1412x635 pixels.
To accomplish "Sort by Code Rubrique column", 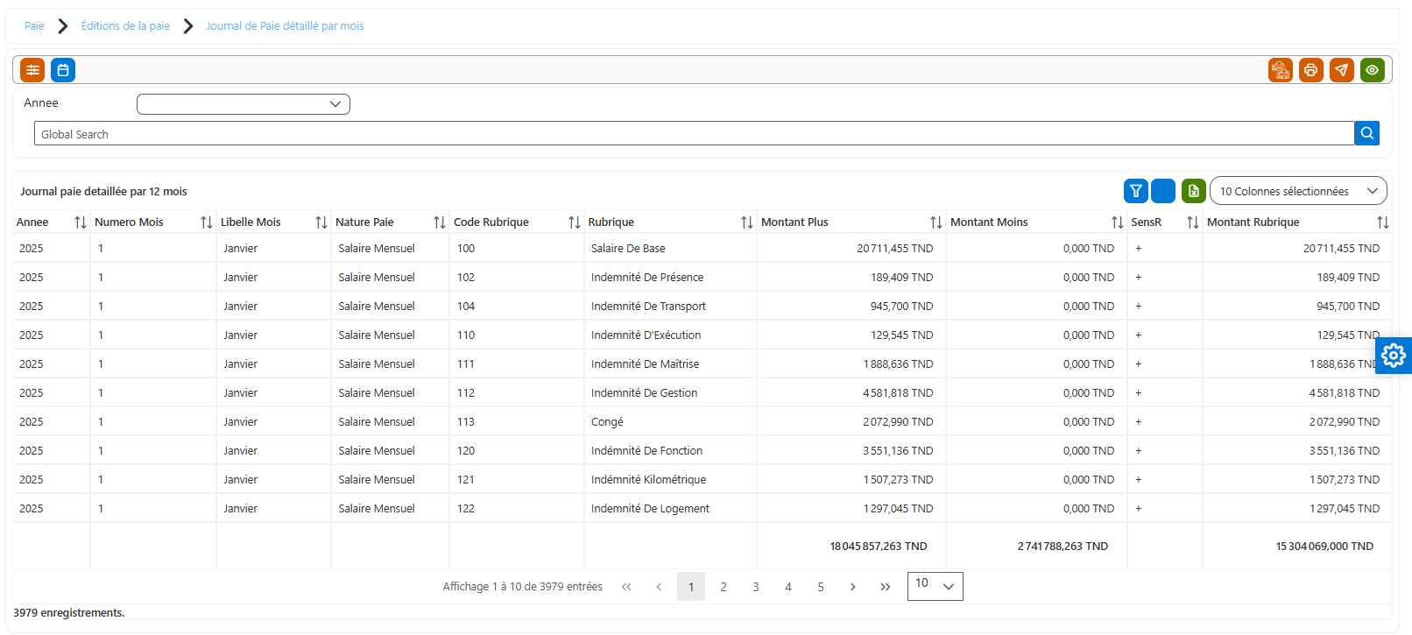I will pos(575,222).
